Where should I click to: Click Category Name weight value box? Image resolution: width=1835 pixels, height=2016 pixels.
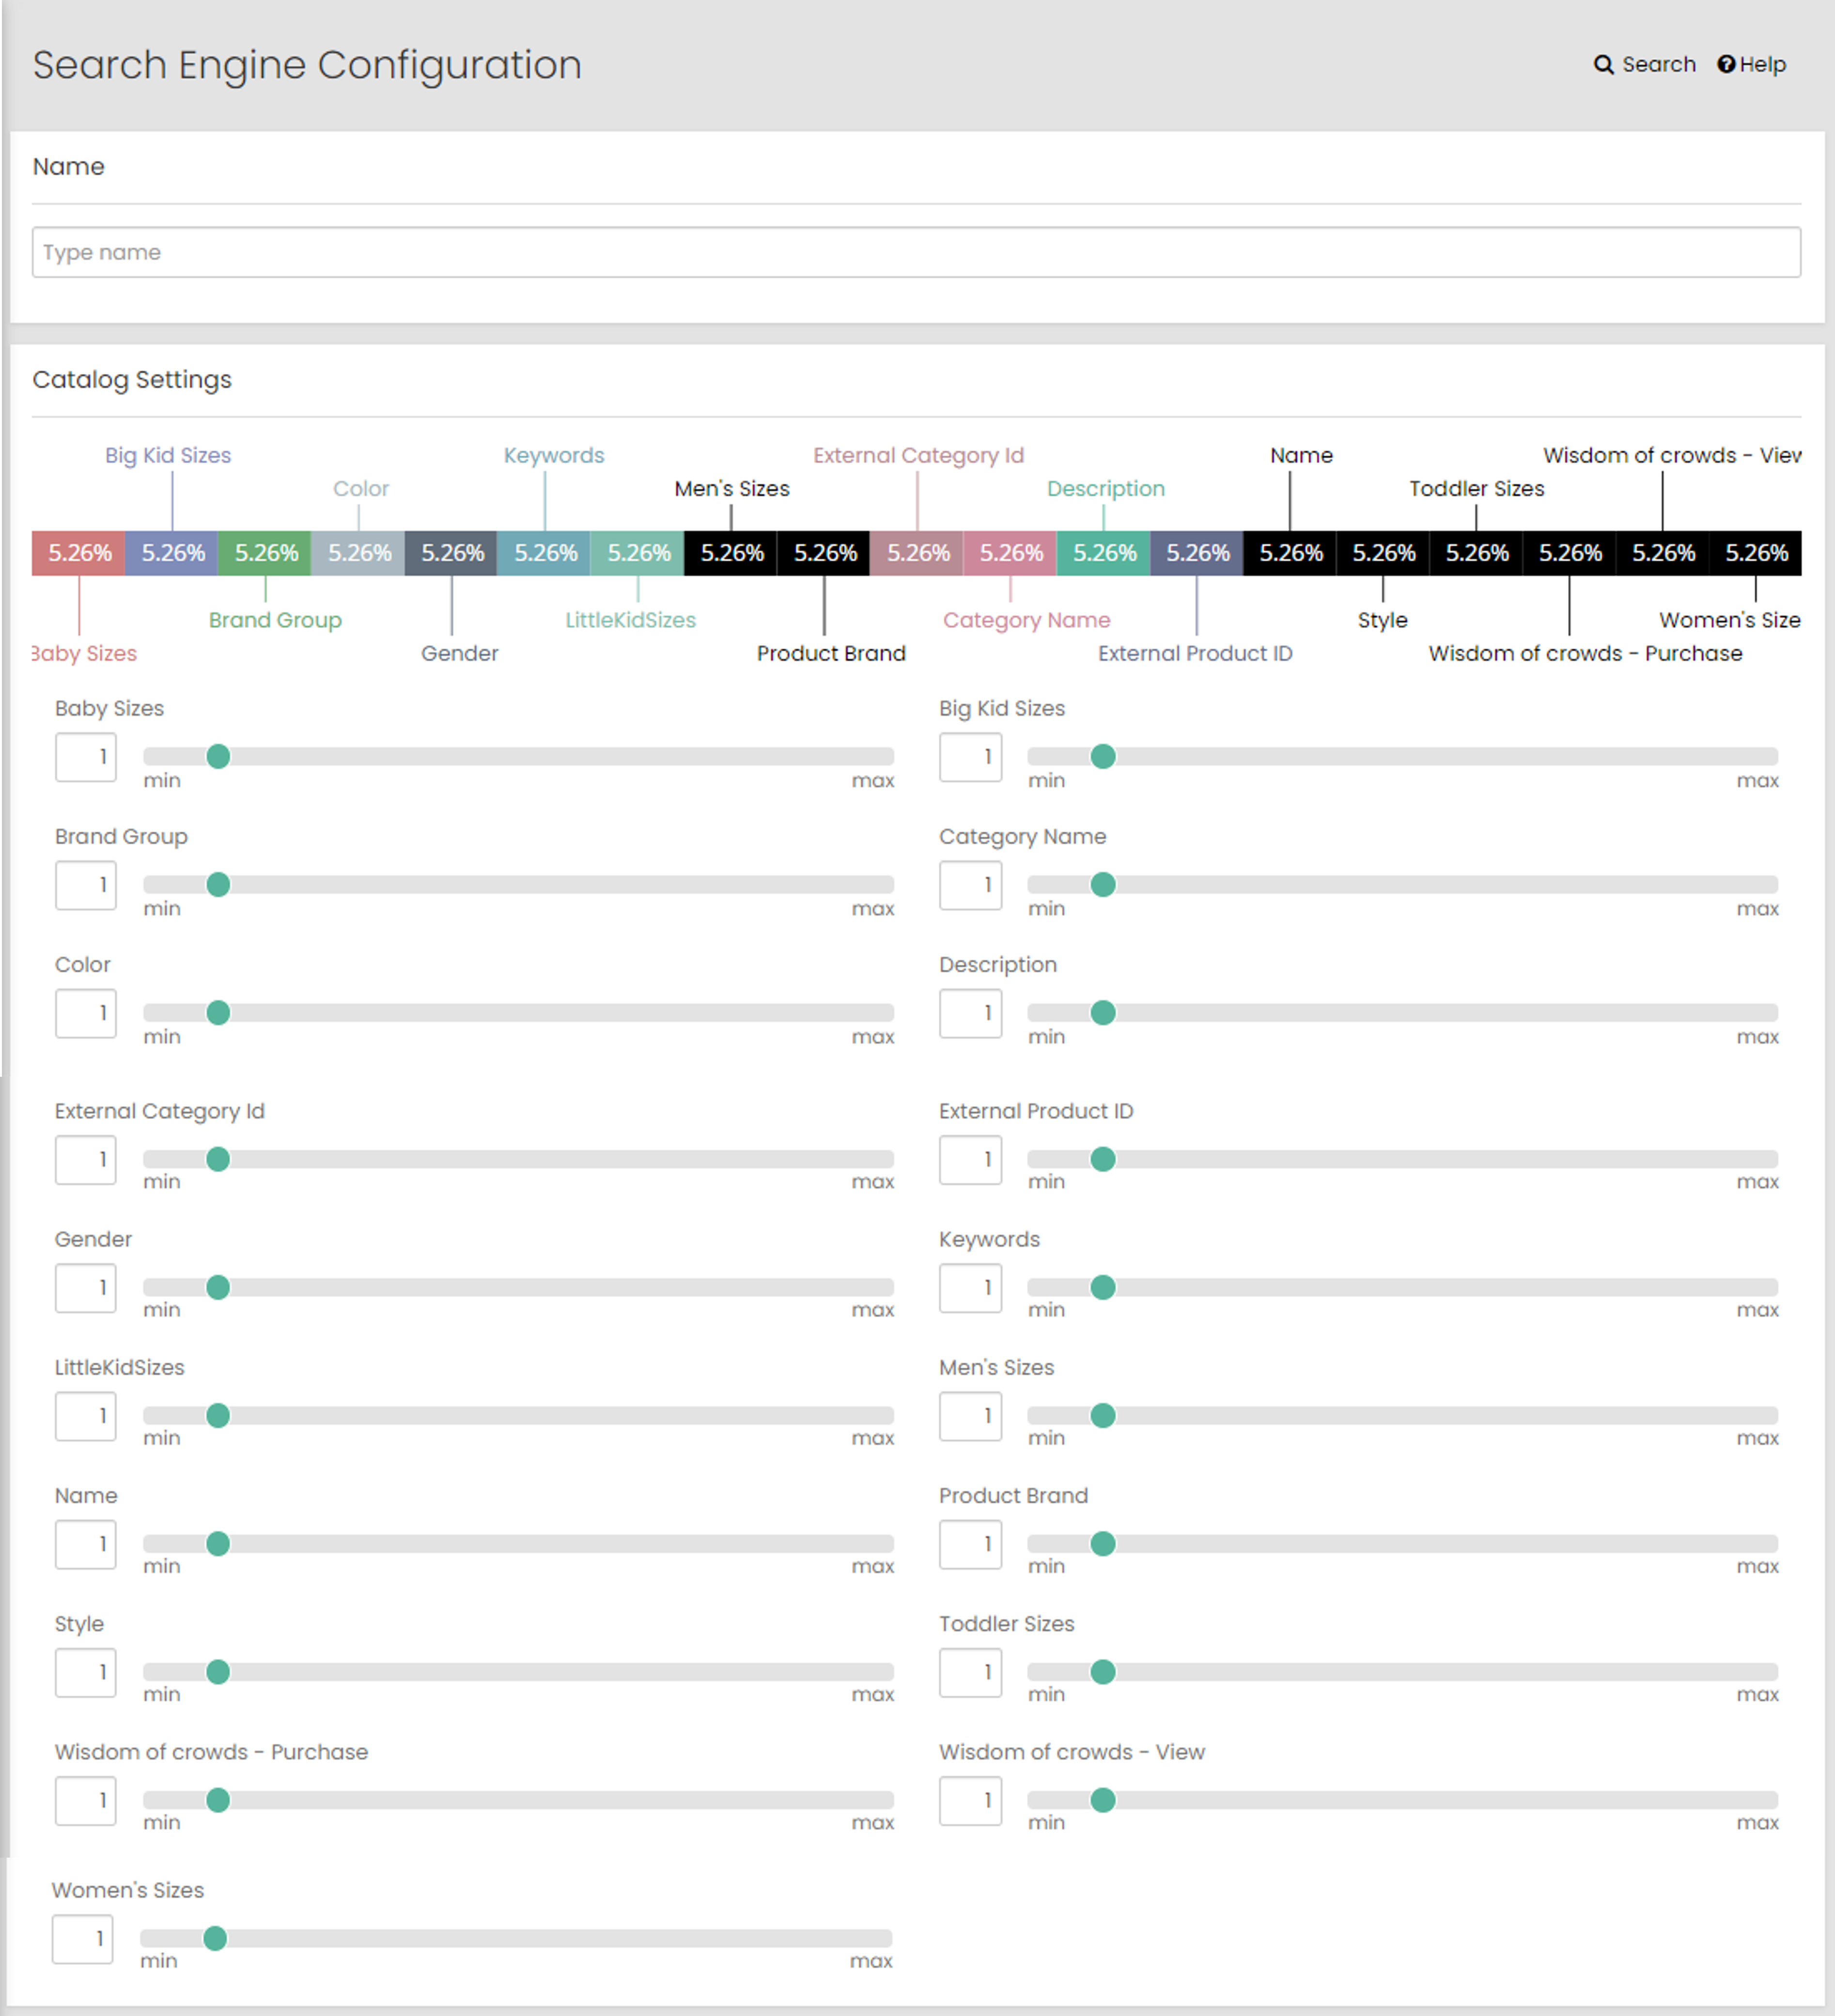point(970,885)
